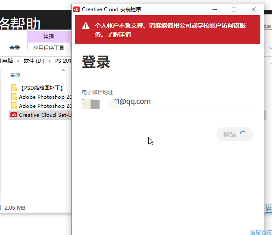Select the Creative_Cloud_Set-Up file name
Viewport: 272px width, 235px height.
tap(45, 115)
